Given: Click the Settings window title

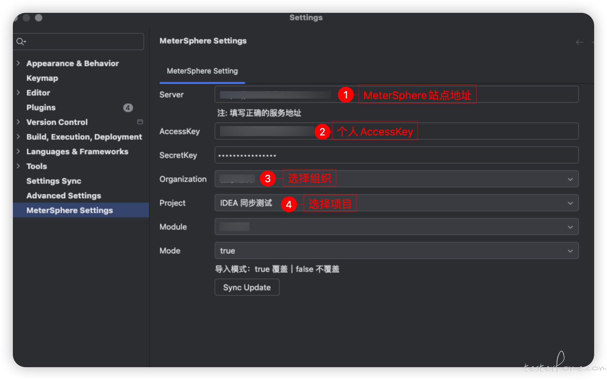Looking at the screenshot, I should (306, 17).
